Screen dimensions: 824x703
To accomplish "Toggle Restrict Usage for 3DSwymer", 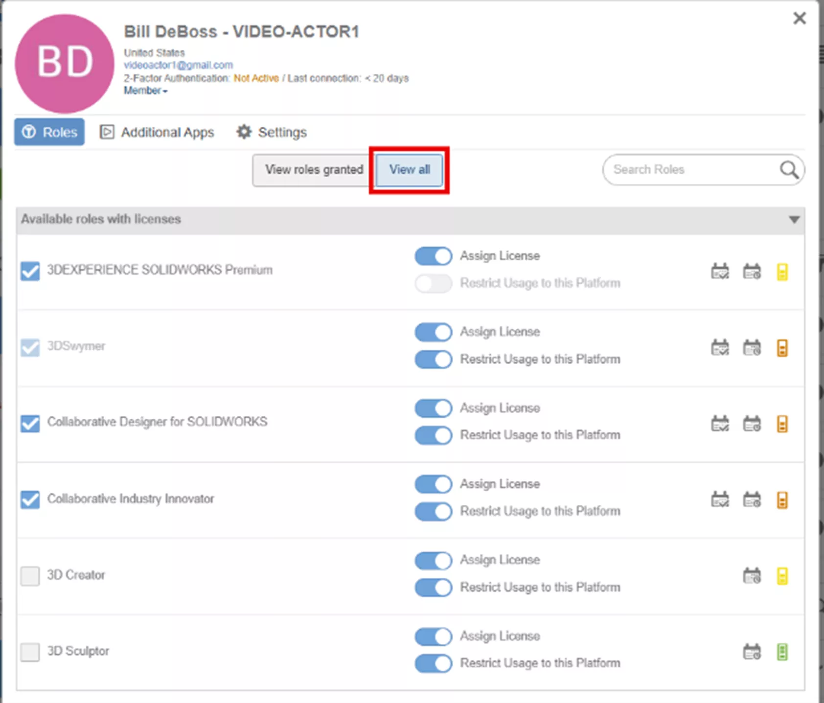I will tap(434, 360).
